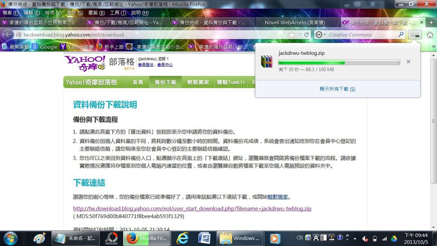437x246 pixels.
Task: Click the page vertical scrollbar
Action: pos(434,141)
